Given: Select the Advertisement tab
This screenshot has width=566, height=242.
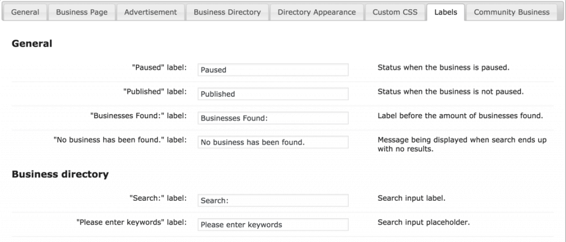Looking at the screenshot, I should pos(151,12).
